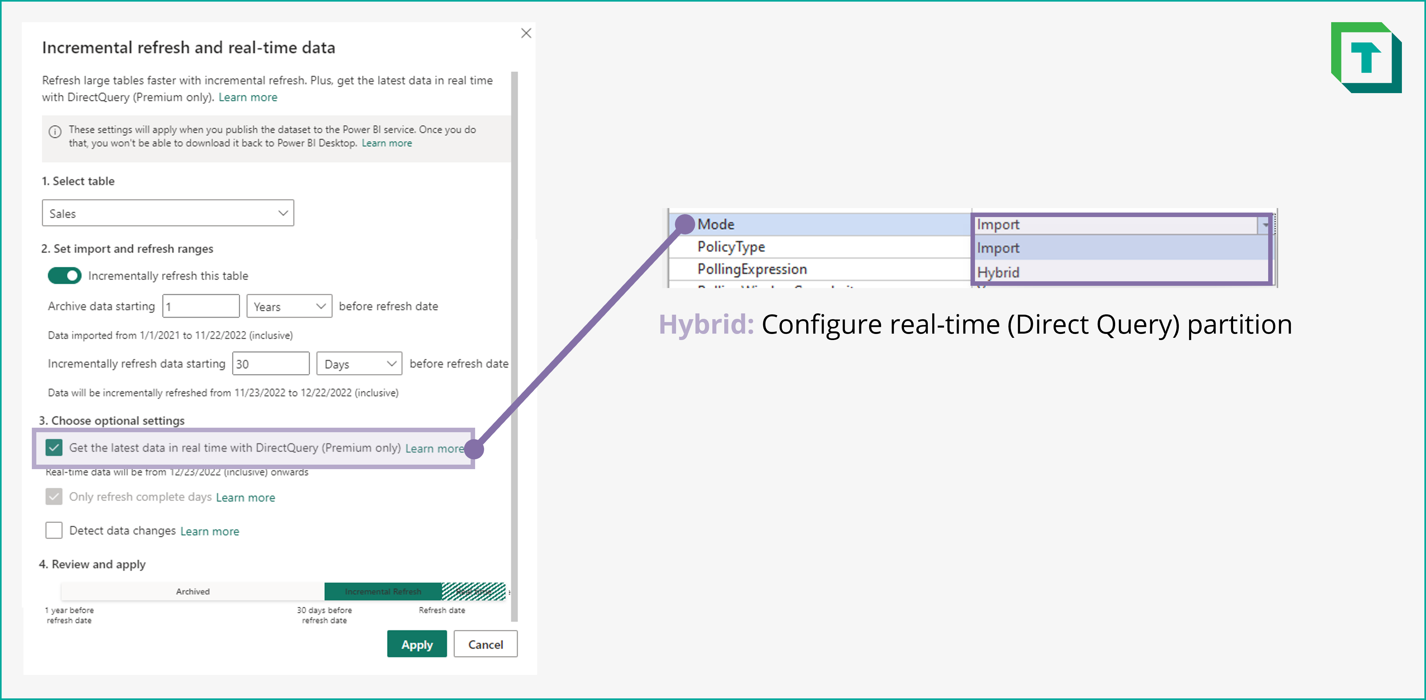Click '30 days before refresh date' label
1426x700 pixels.
pos(324,616)
